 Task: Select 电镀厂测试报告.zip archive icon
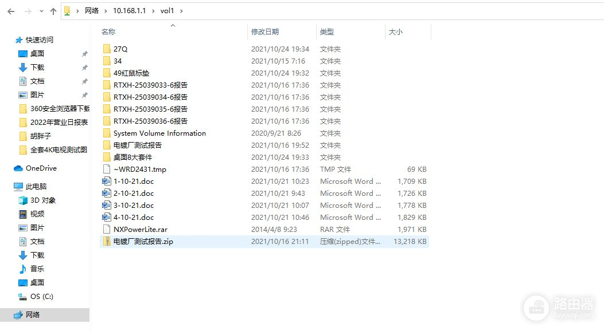107,242
